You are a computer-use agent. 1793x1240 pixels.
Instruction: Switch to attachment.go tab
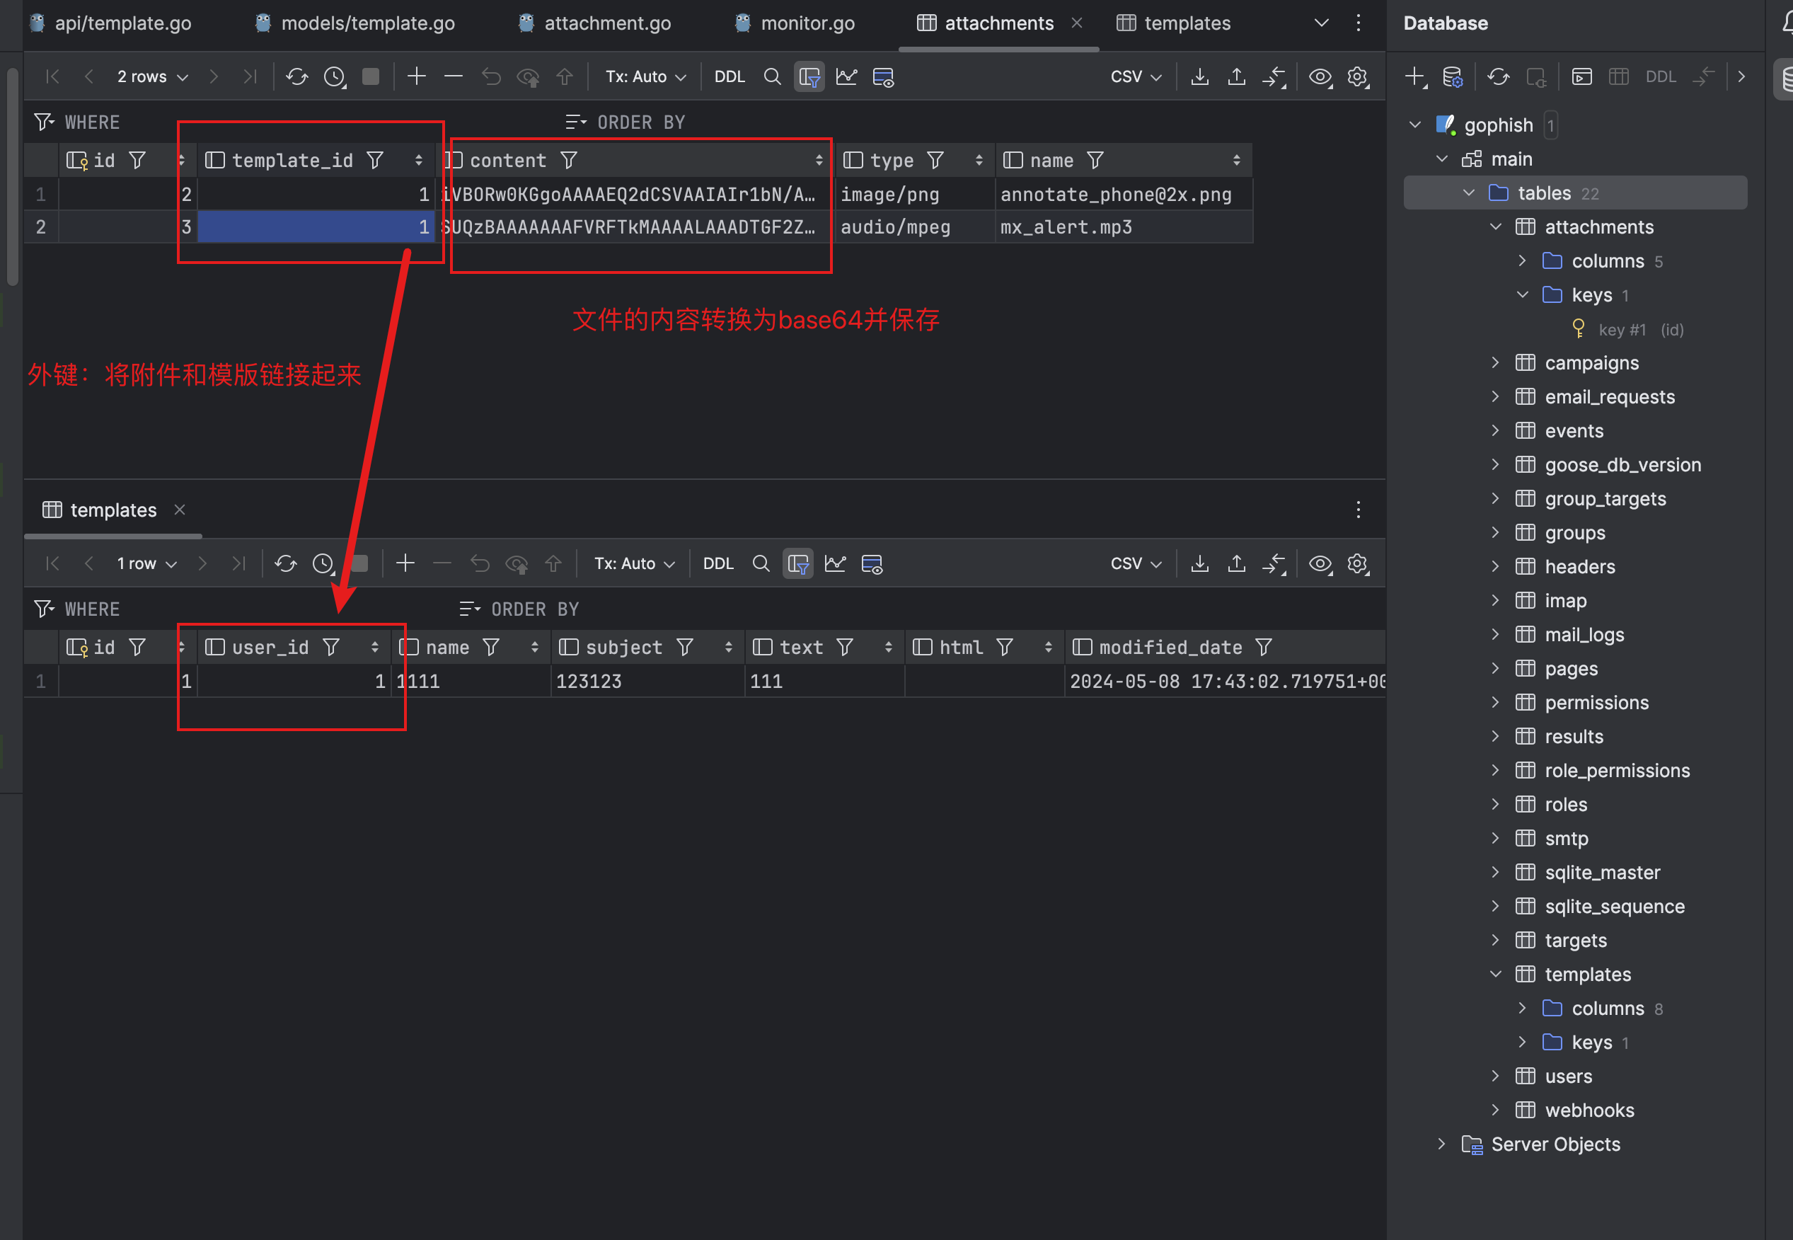pyautogui.click(x=596, y=23)
